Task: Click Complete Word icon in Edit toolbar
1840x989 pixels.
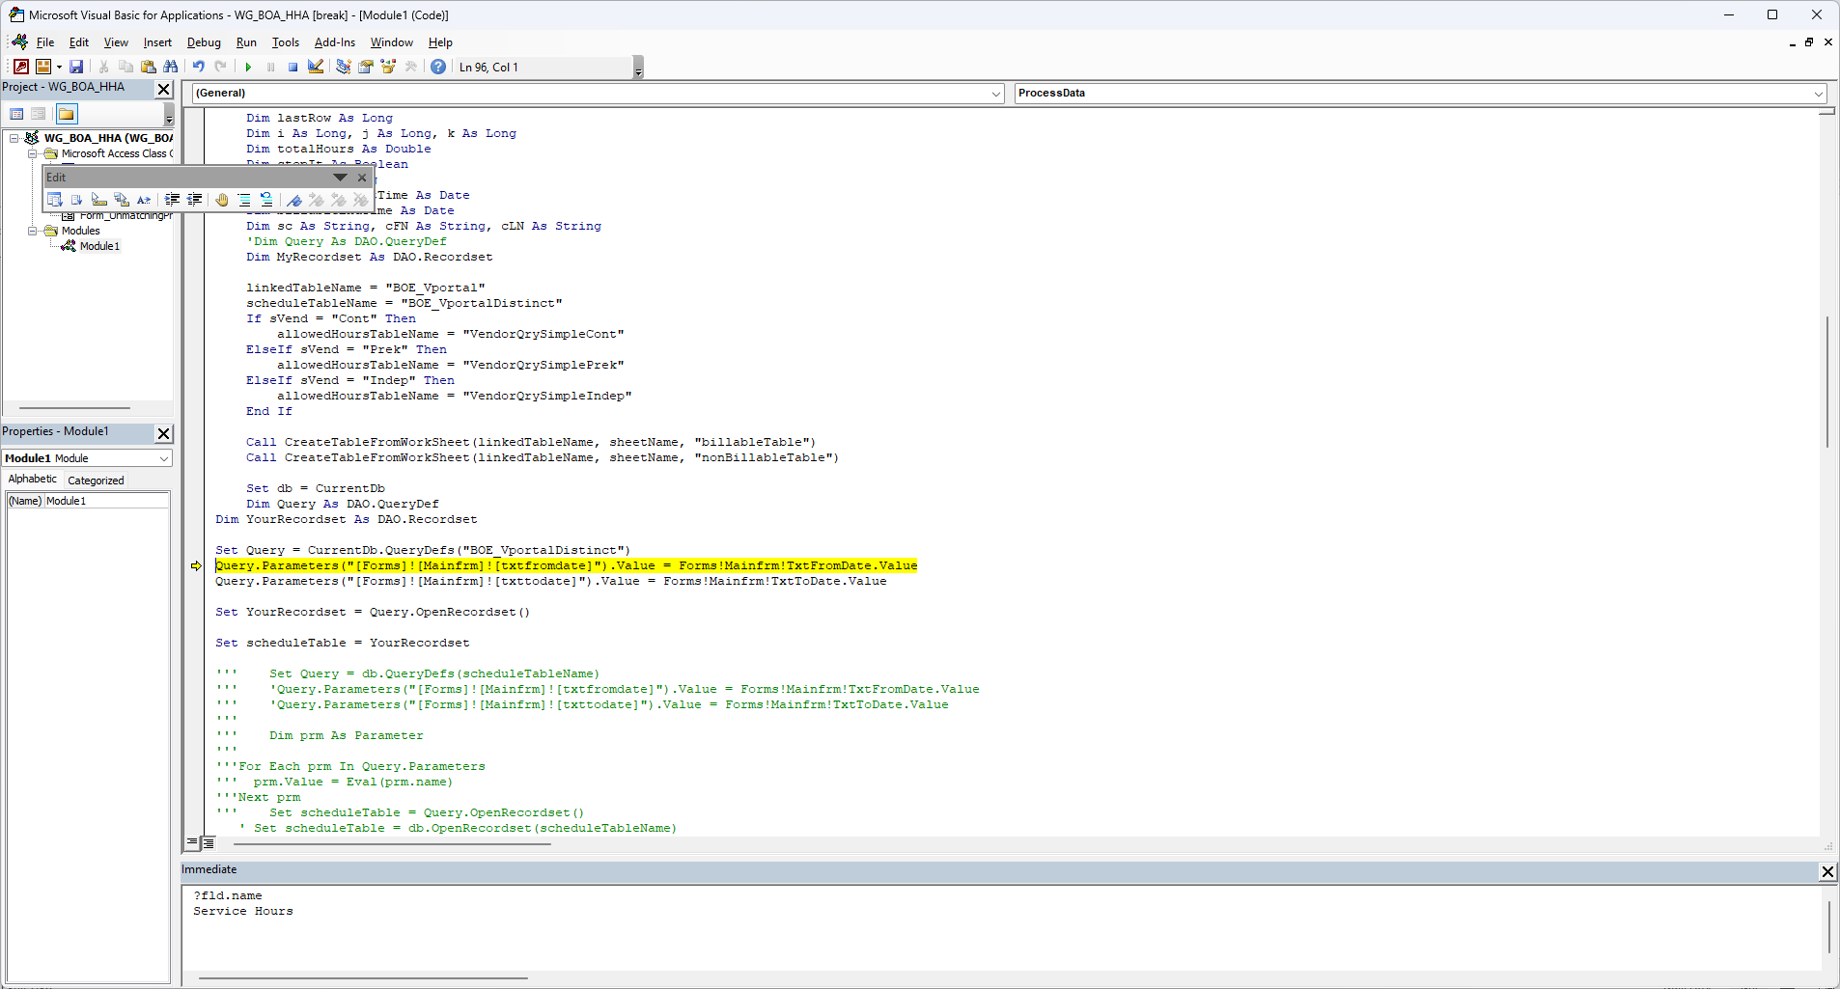Action: click(144, 200)
